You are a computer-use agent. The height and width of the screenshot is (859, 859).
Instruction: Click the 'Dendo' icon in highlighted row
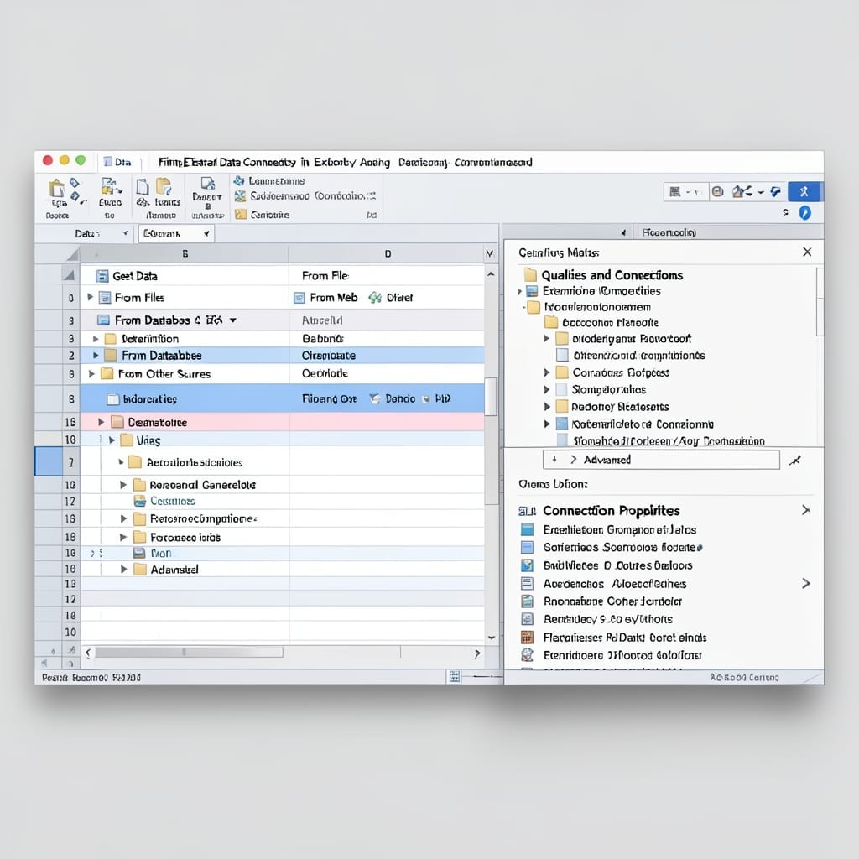click(x=375, y=398)
